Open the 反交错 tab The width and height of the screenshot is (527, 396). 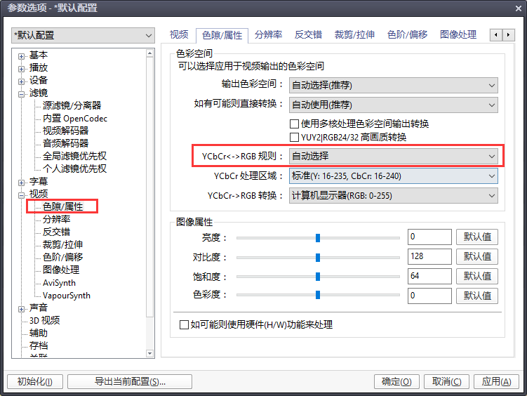(x=308, y=34)
